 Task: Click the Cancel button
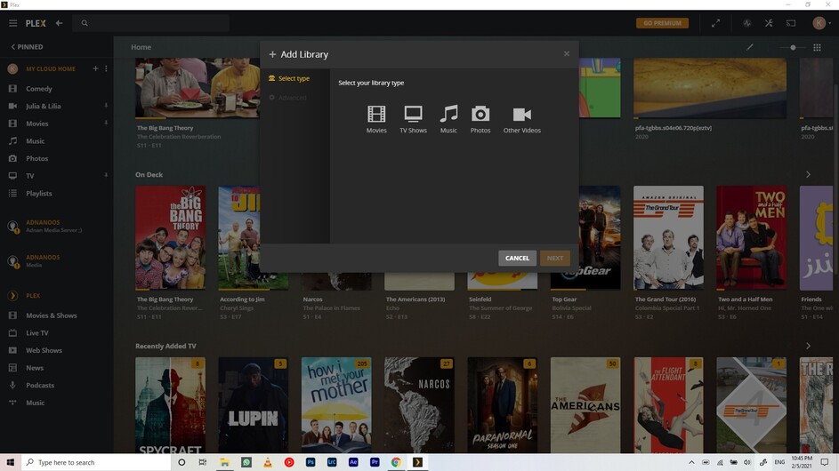click(517, 258)
